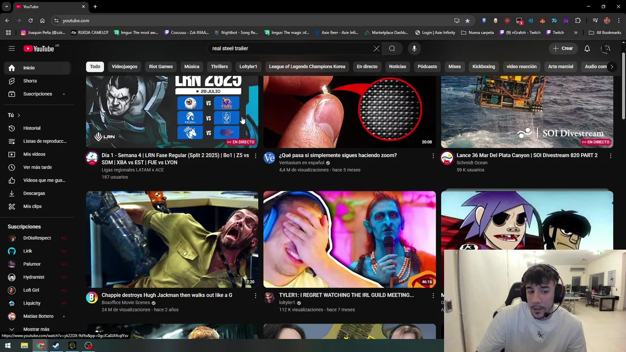Click the magnifying glass search button
The width and height of the screenshot is (626, 352).
point(392,48)
